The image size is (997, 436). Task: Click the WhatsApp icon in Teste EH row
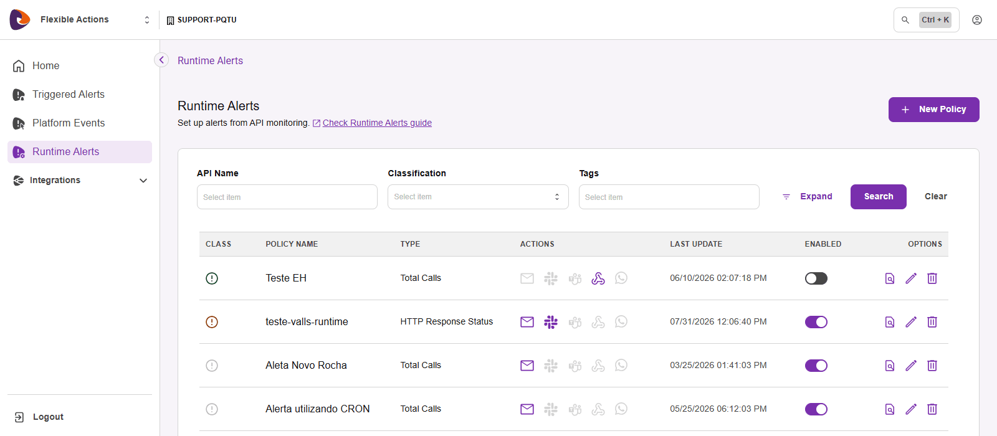click(621, 278)
